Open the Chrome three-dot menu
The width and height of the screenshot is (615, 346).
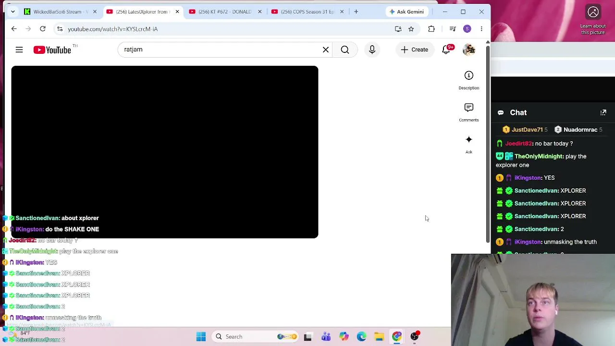(481, 29)
